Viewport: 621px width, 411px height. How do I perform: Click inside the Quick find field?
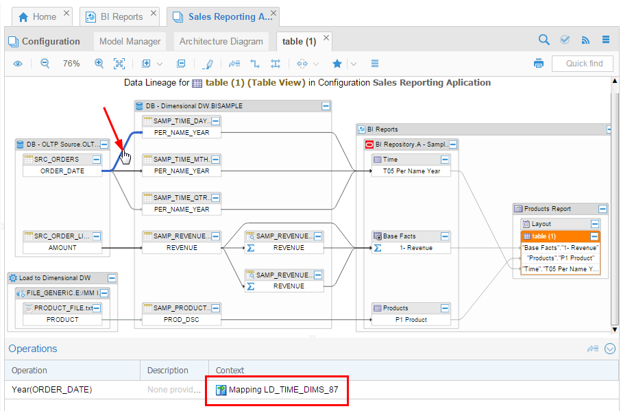[x=583, y=63]
